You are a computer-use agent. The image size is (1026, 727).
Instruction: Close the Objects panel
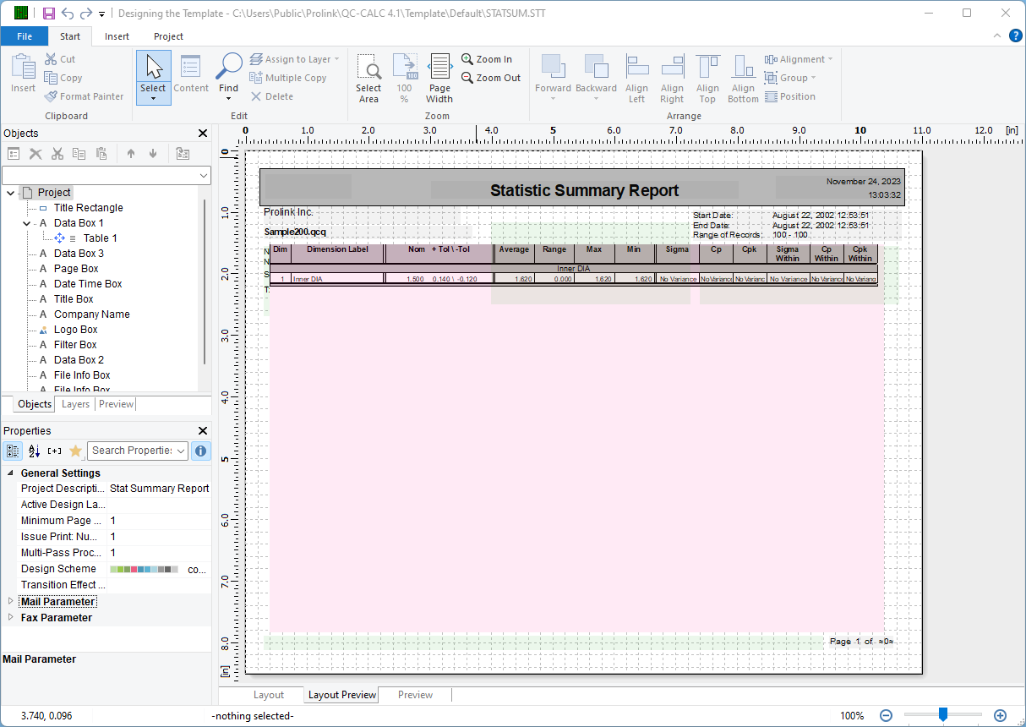tap(203, 133)
